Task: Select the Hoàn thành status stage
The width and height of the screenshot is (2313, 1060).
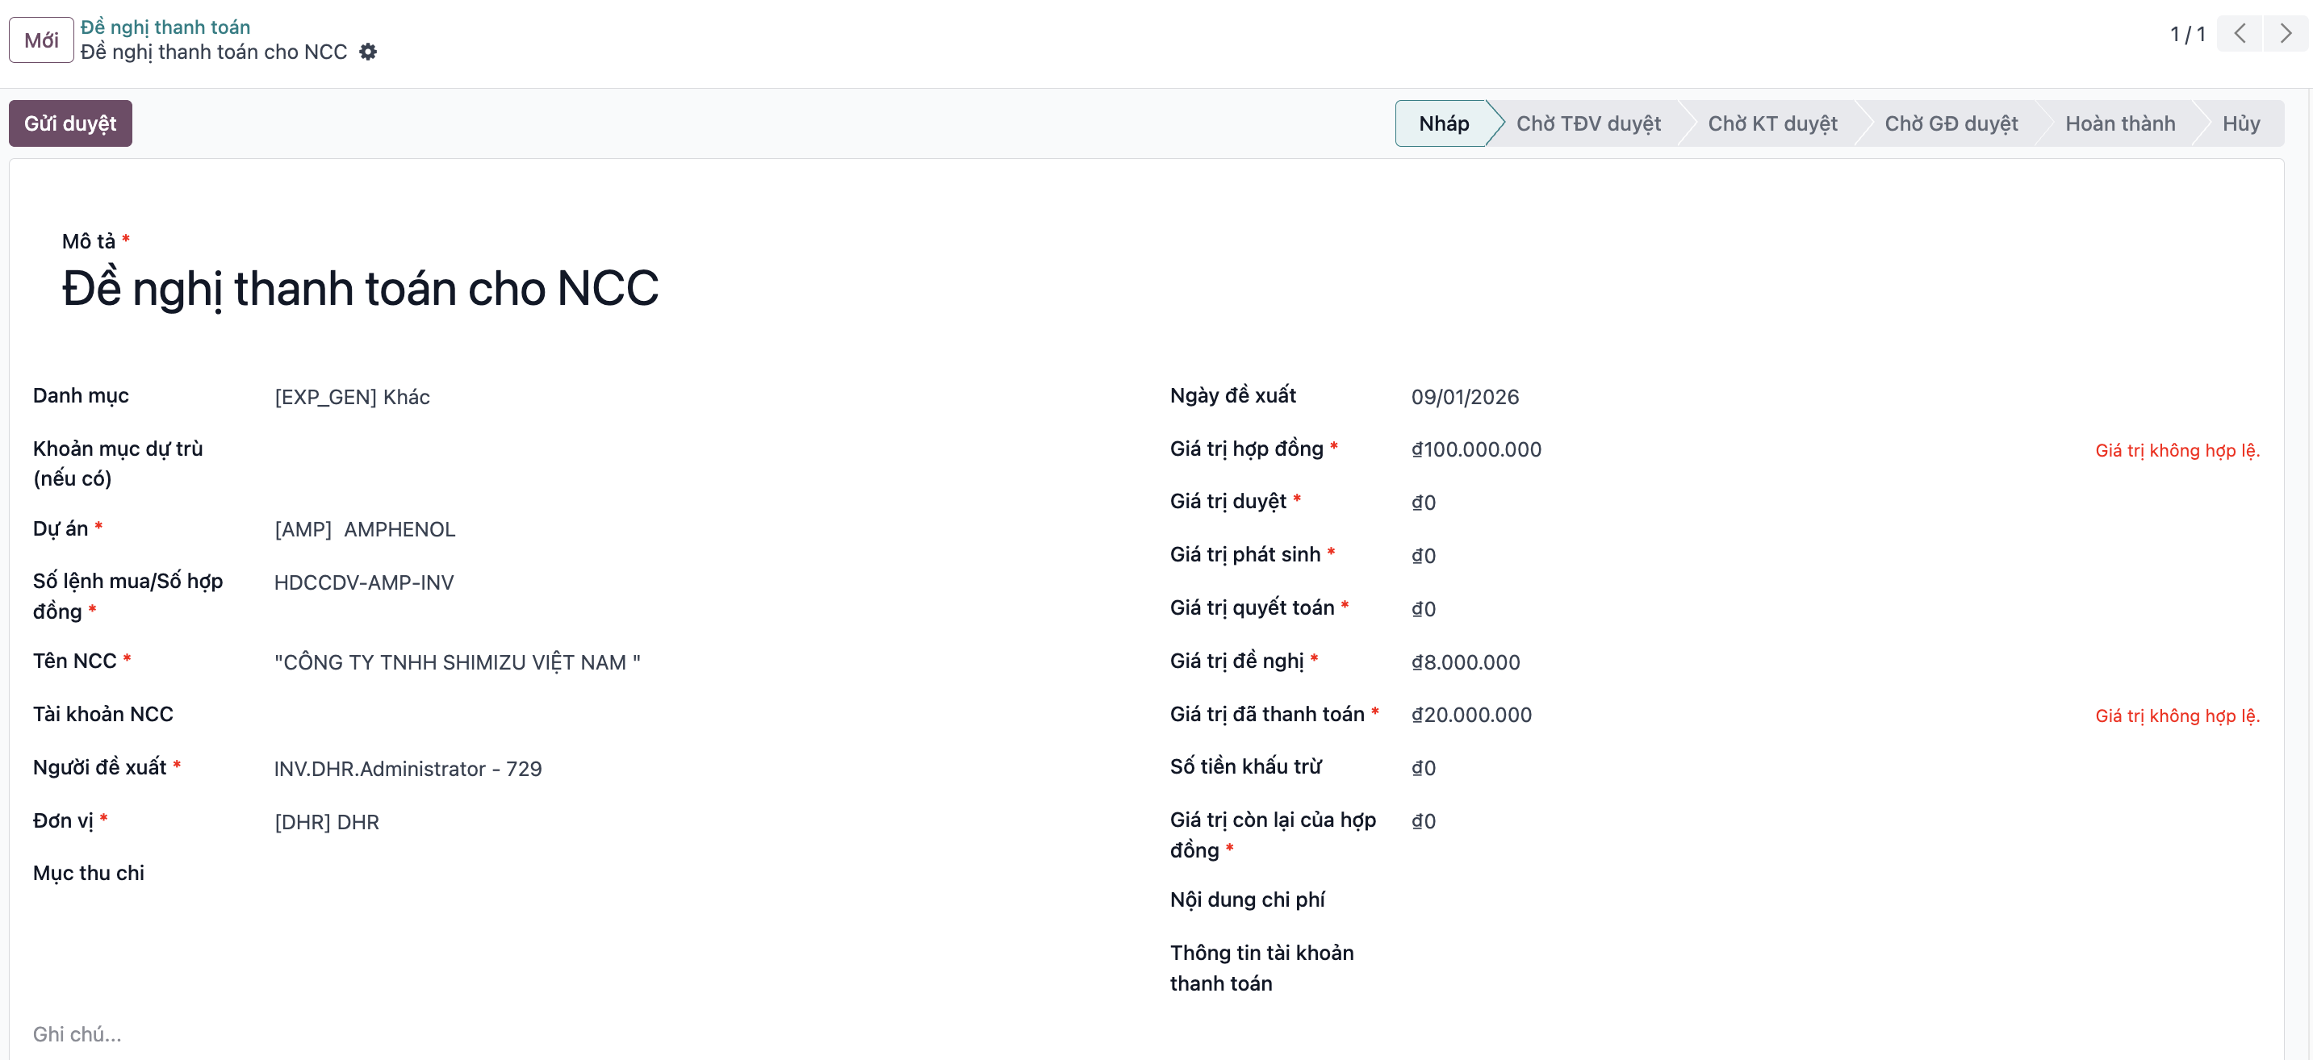Action: coord(2119,123)
